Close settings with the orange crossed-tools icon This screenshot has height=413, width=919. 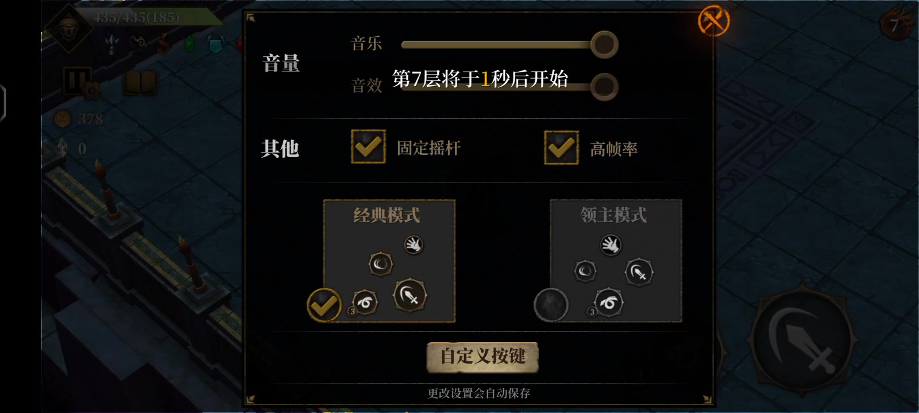[x=713, y=21]
